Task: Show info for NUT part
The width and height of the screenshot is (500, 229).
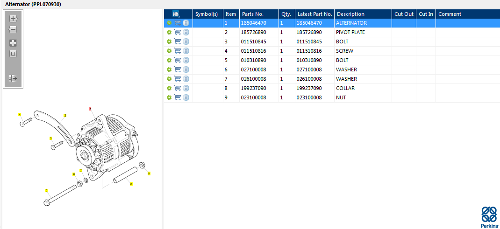Action: (x=186, y=97)
